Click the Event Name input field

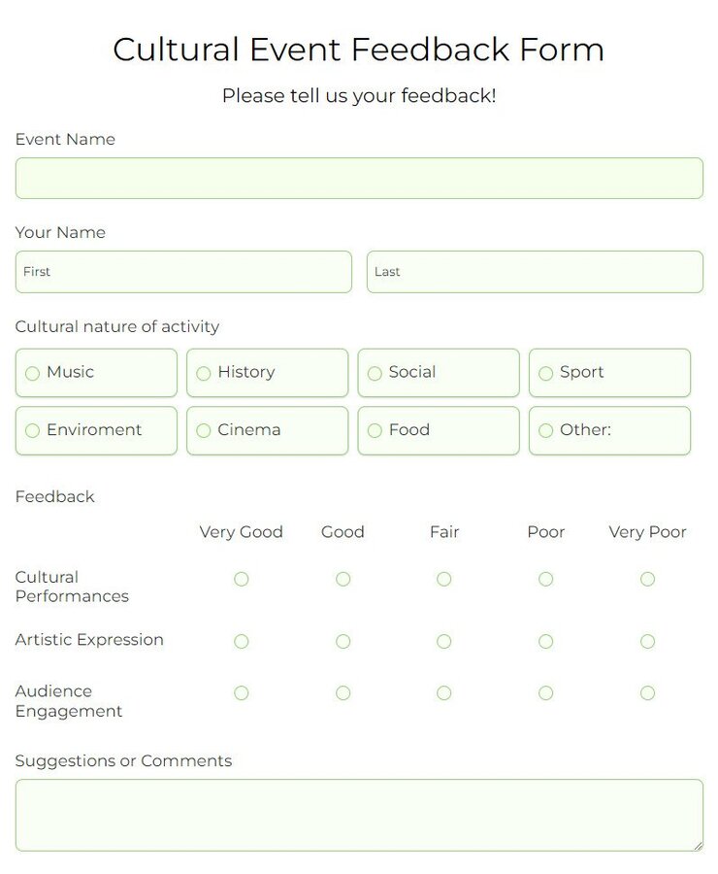pyautogui.click(x=359, y=178)
